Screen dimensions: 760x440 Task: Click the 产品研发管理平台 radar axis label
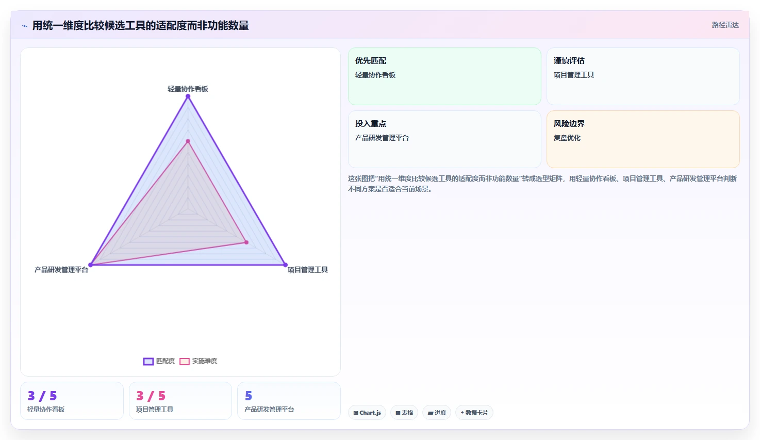61,270
